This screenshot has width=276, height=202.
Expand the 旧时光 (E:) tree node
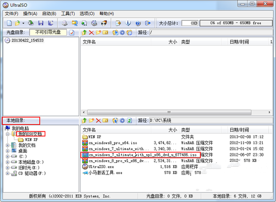point(8,168)
